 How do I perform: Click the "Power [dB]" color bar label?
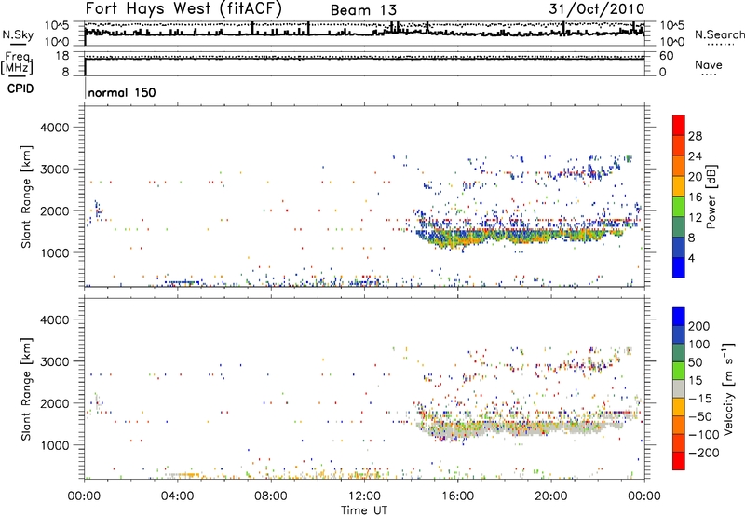click(x=711, y=197)
